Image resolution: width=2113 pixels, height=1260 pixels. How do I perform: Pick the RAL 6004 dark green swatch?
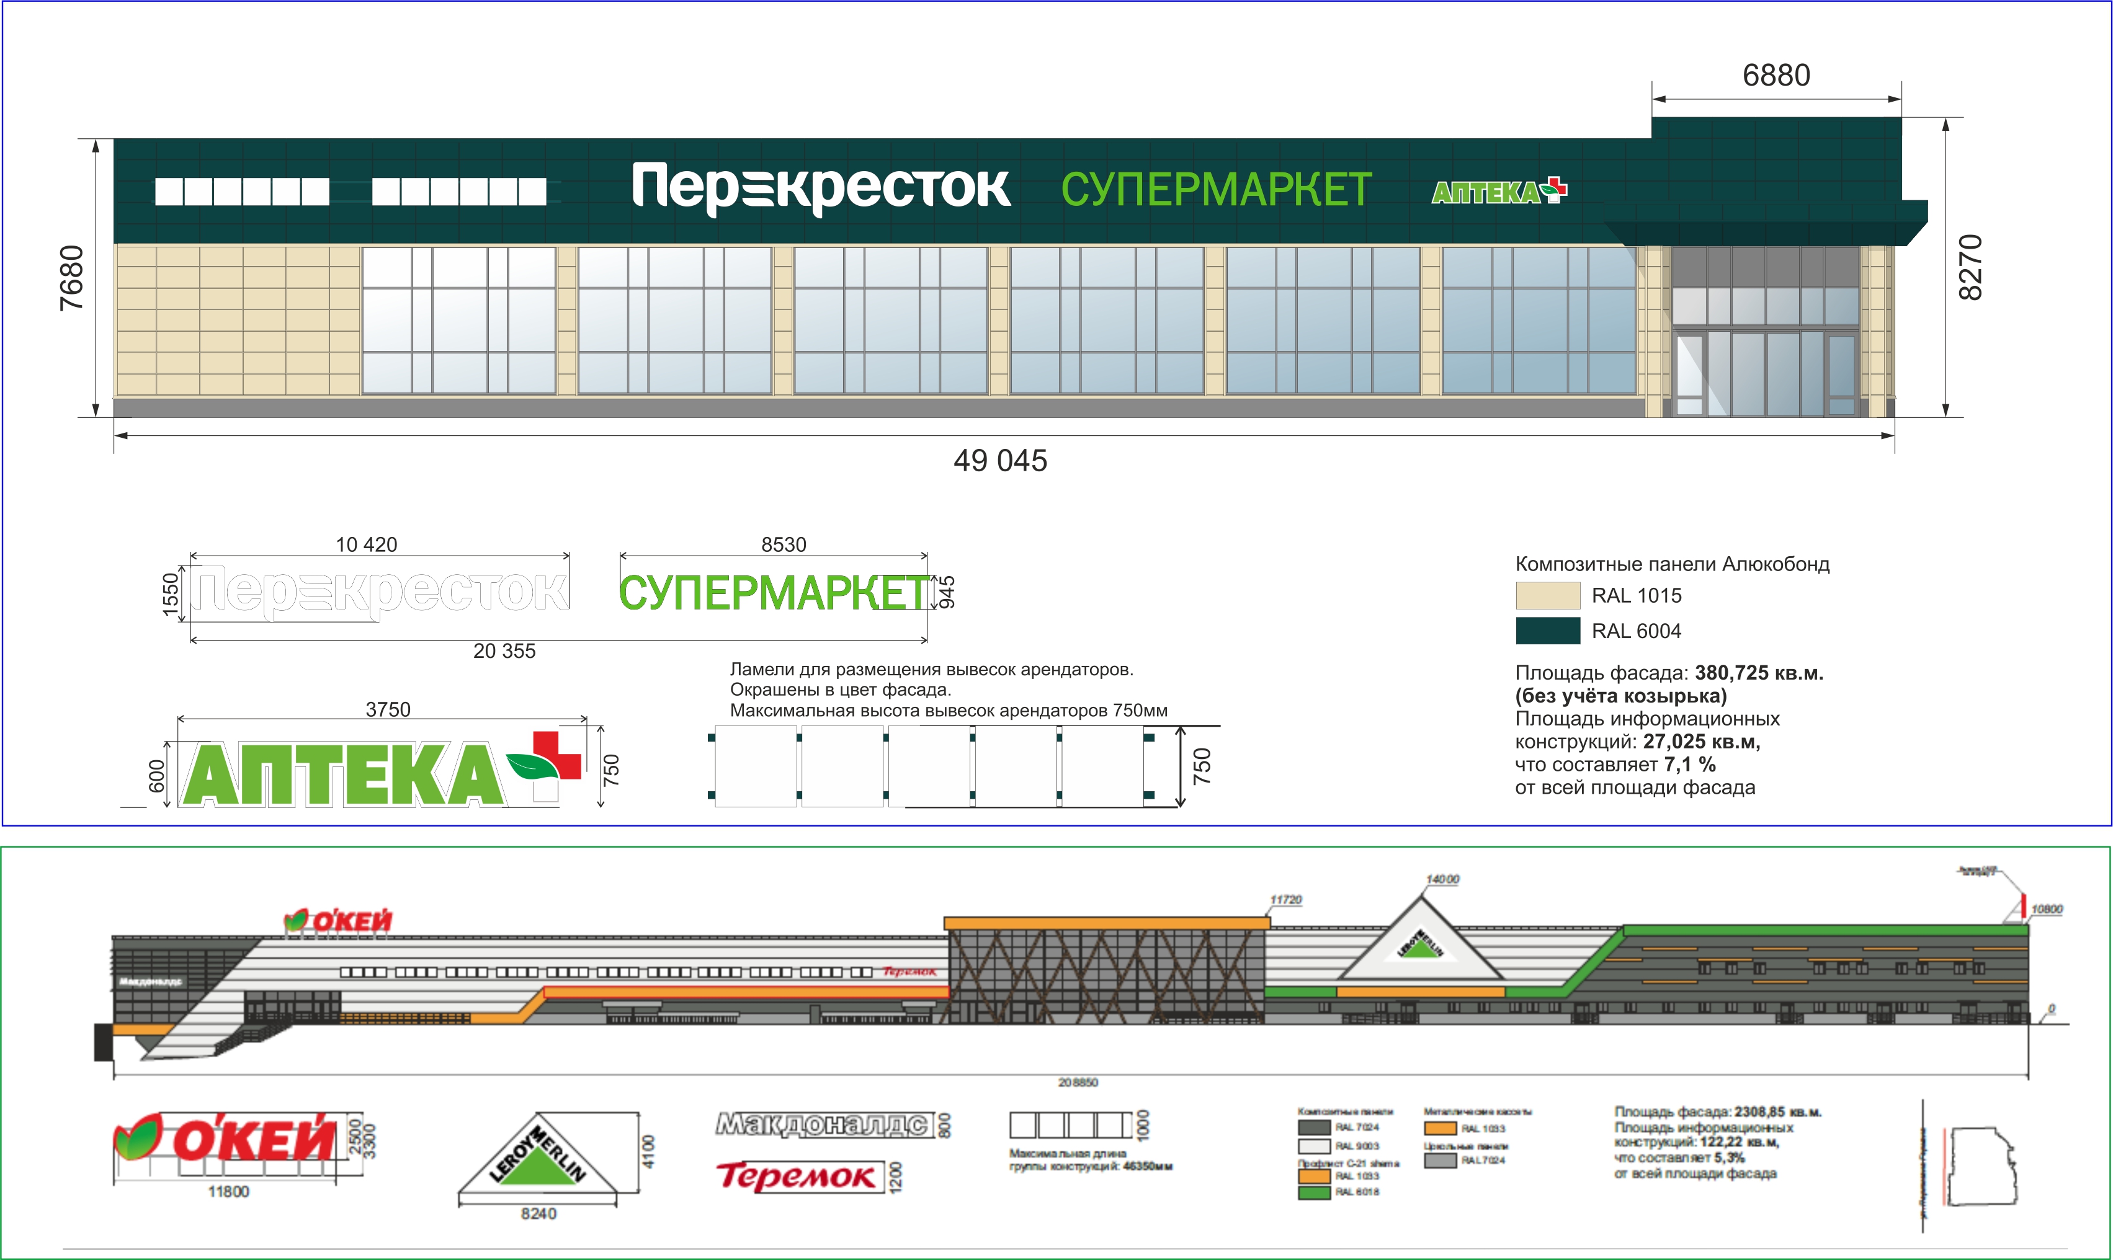(x=1547, y=631)
